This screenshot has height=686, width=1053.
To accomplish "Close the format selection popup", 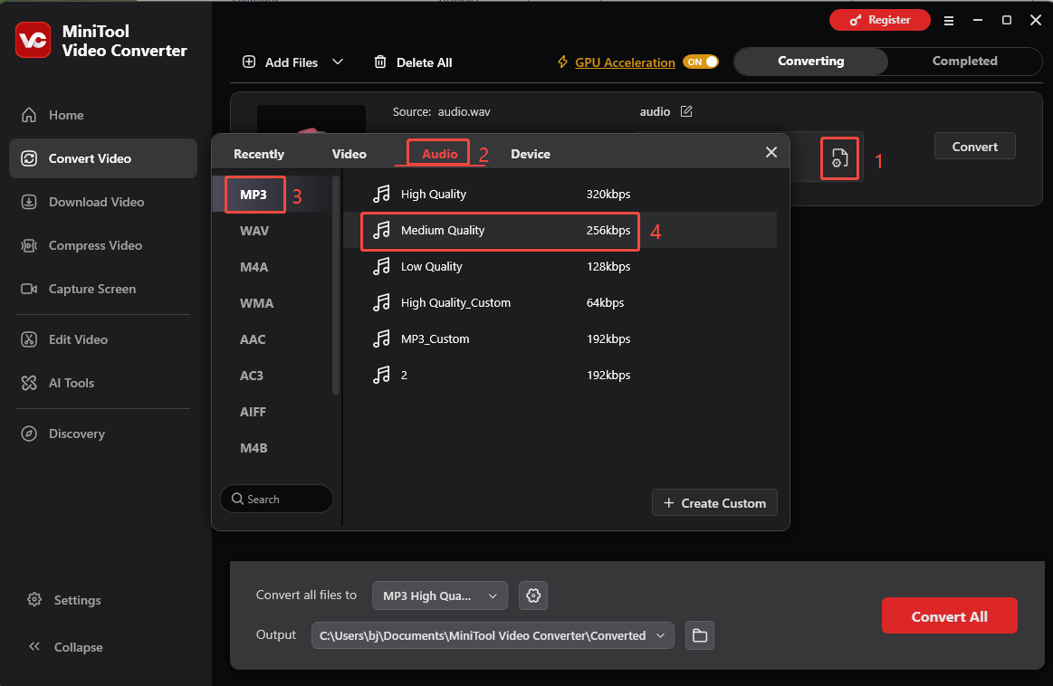I will click(771, 152).
